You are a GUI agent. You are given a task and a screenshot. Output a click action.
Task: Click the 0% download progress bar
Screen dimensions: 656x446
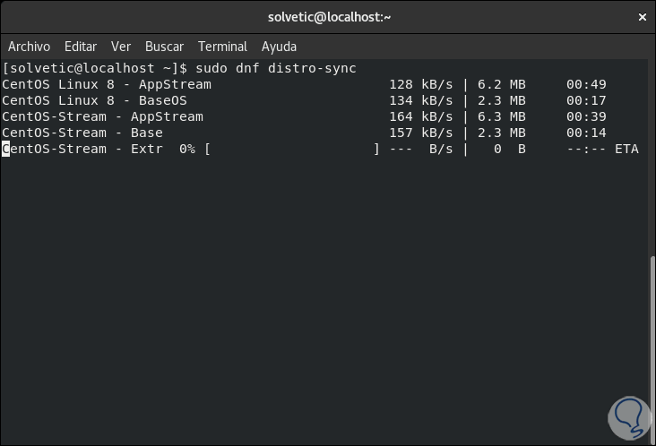[x=292, y=149]
